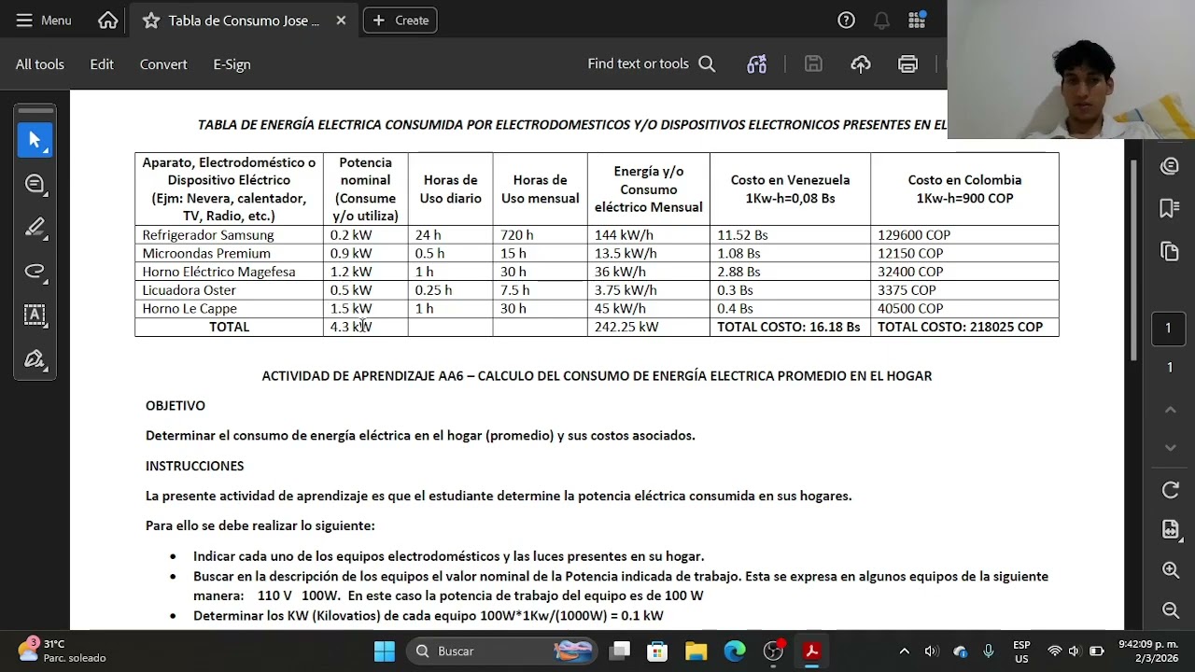Open the notifications bell icon
This screenshot has height=672, width=1195.
881,20
